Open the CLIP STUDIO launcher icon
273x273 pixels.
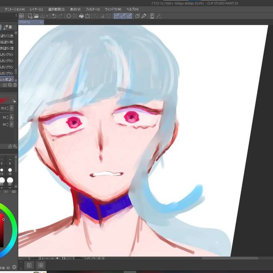click(21, 16)
